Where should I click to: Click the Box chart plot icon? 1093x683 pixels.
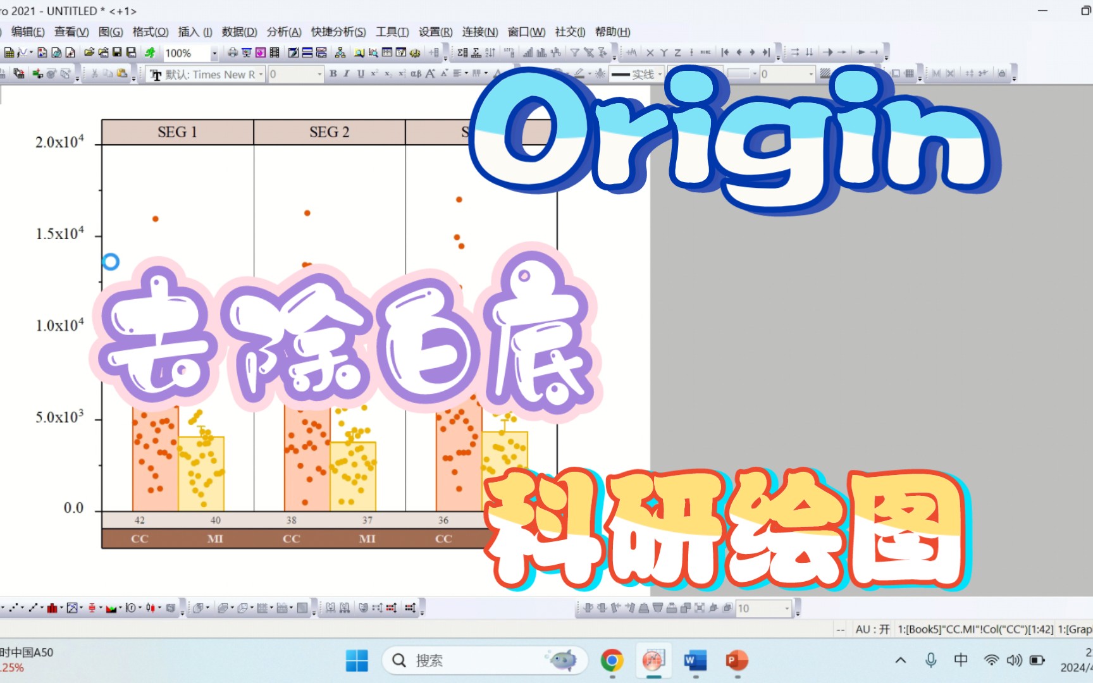coord(92,608)
